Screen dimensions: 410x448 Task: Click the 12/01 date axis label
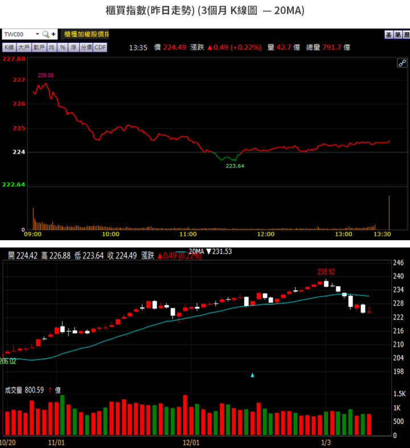coord(191,442)
